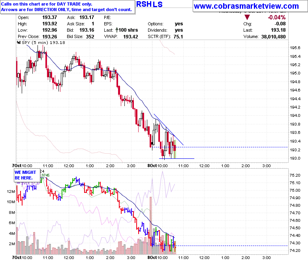Viewport: 308px width, 261px height.
Task: Click the 74.20 lower axis label
Action: point(295,251)
